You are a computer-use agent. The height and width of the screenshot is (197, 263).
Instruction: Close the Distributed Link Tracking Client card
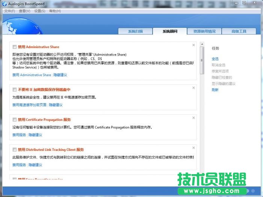[193, 147]
